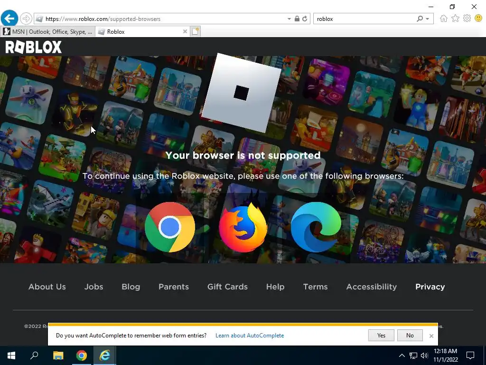Click the smiley feedback icon
The width and height of the screenshot is (486, 365).
(478, 19)
